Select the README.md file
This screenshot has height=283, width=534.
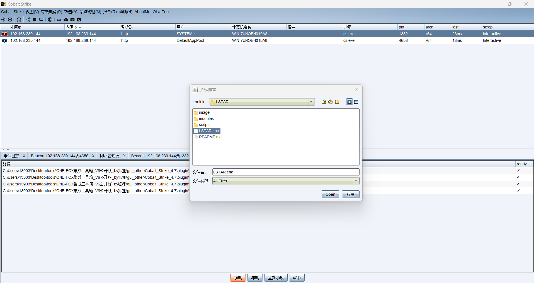tap(208, 137)
